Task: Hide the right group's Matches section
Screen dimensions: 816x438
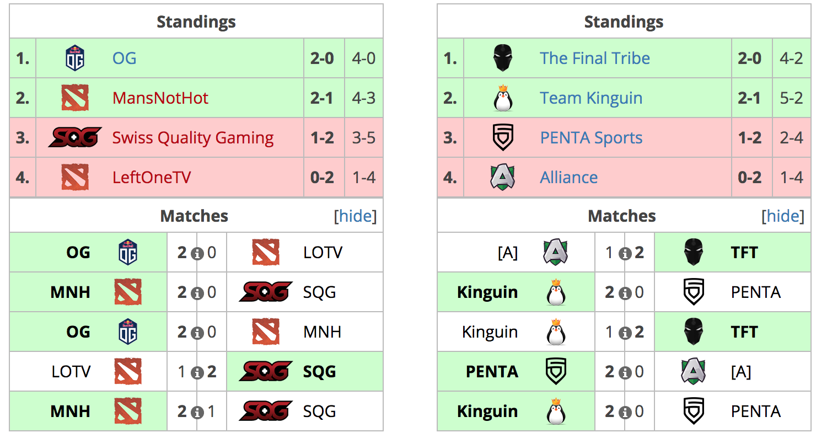Action: tap(783, 216)
